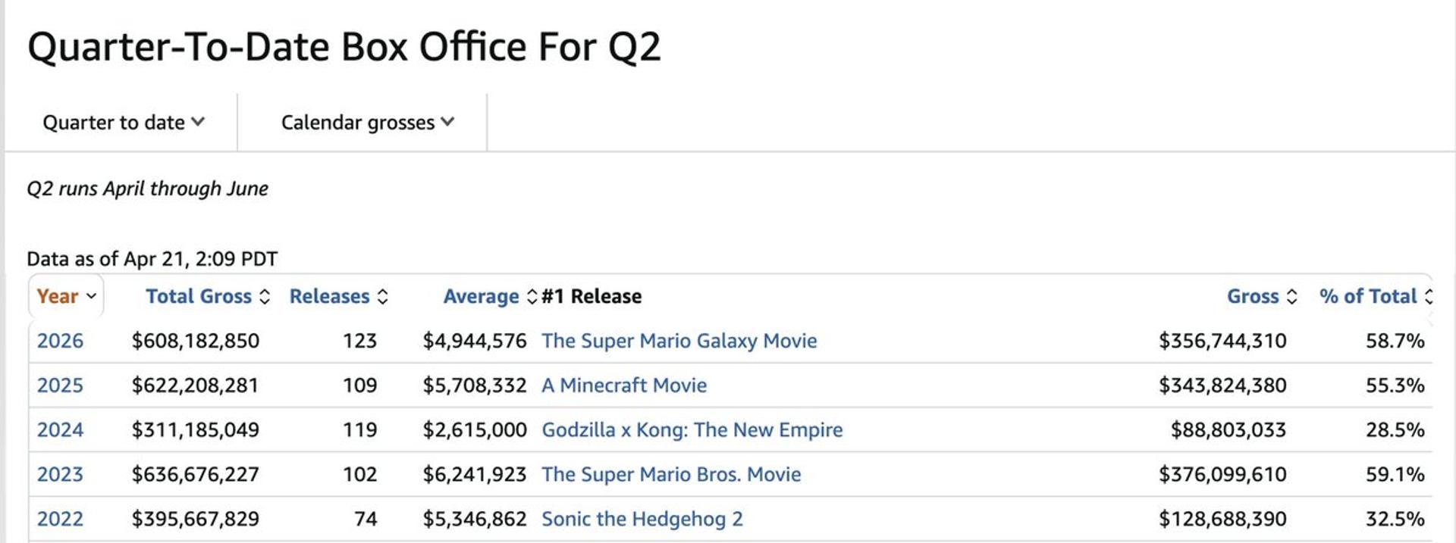Click the % of Total sort icon
The width and height of the screenshot is (1456, 543).
coord(1429,297)
